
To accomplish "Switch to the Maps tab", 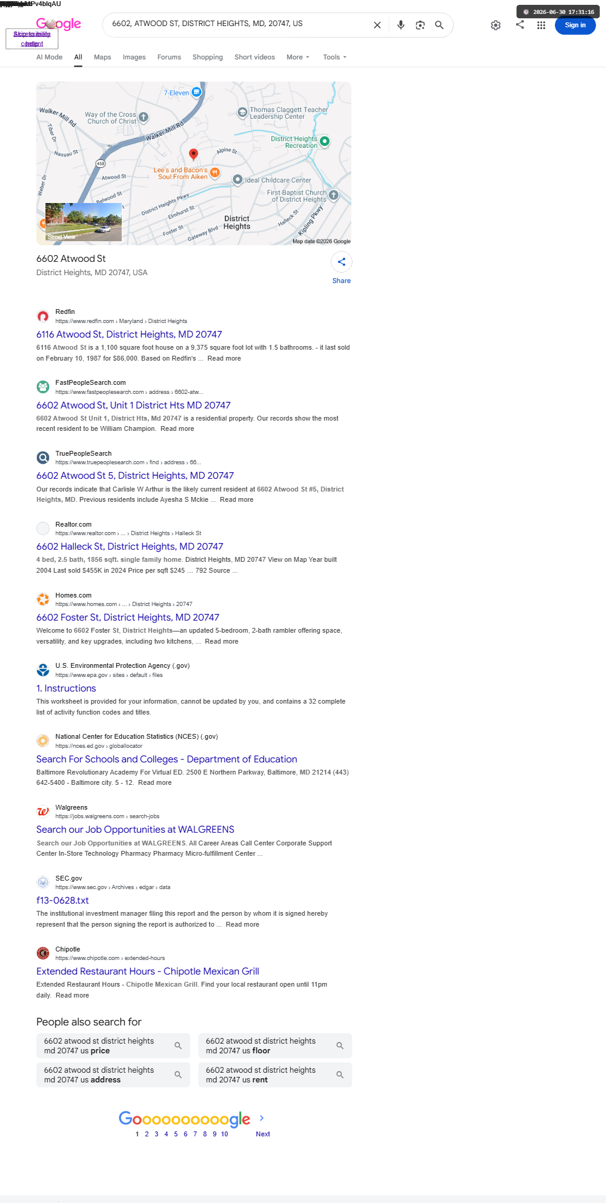I will [x=102, y=57].
